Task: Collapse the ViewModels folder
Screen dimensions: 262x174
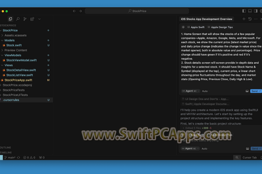Action: pyautogui.click(x=27, y=55)
